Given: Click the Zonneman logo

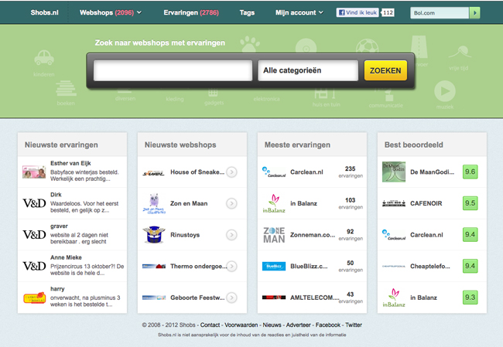Looking at the screenshot, I should pyautogui.click(x=274, y=235).
